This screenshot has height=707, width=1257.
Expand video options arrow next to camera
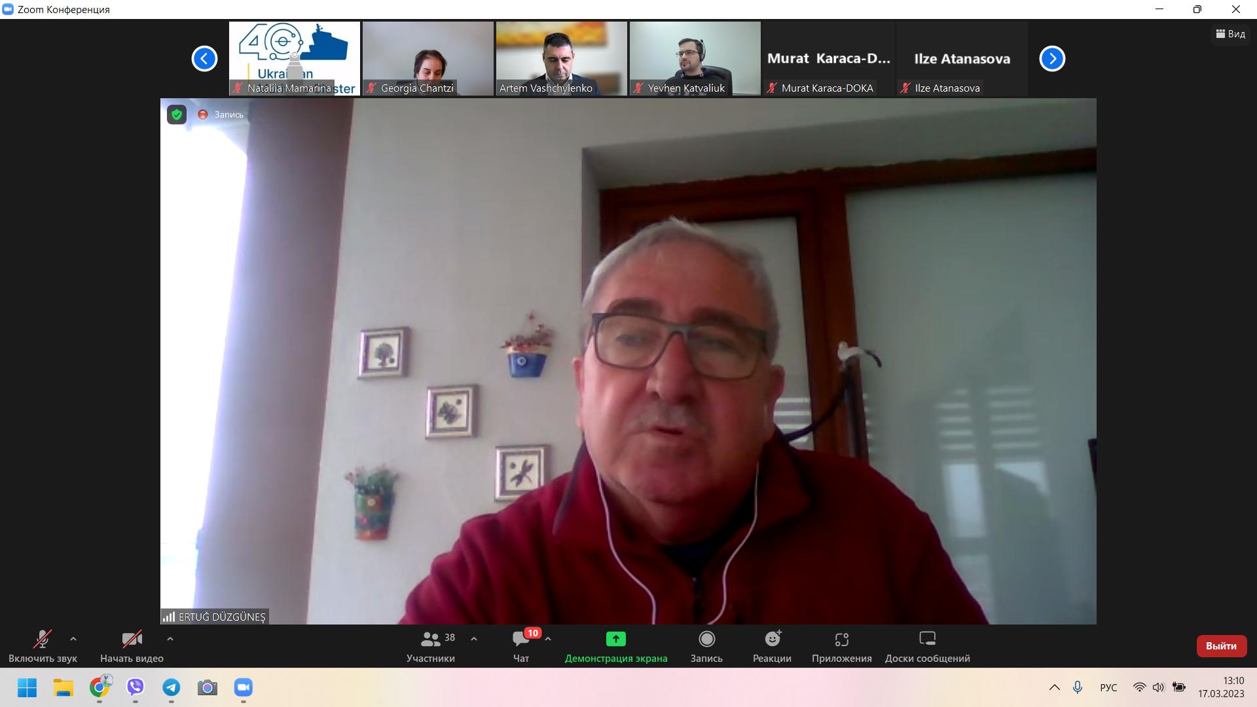pyautogui.click(x=170, y=639)
